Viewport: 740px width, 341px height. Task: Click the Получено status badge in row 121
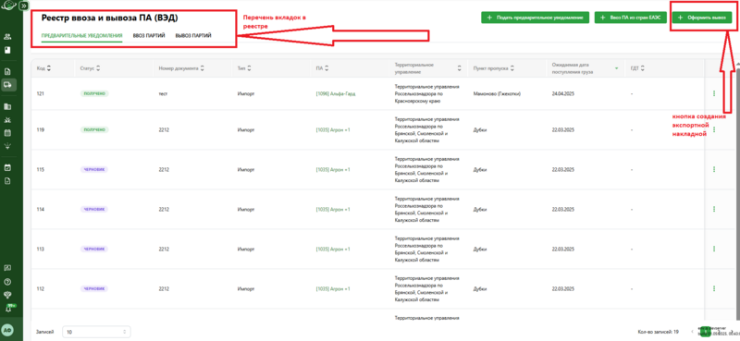pyautogui.click(x=94, y=94)
